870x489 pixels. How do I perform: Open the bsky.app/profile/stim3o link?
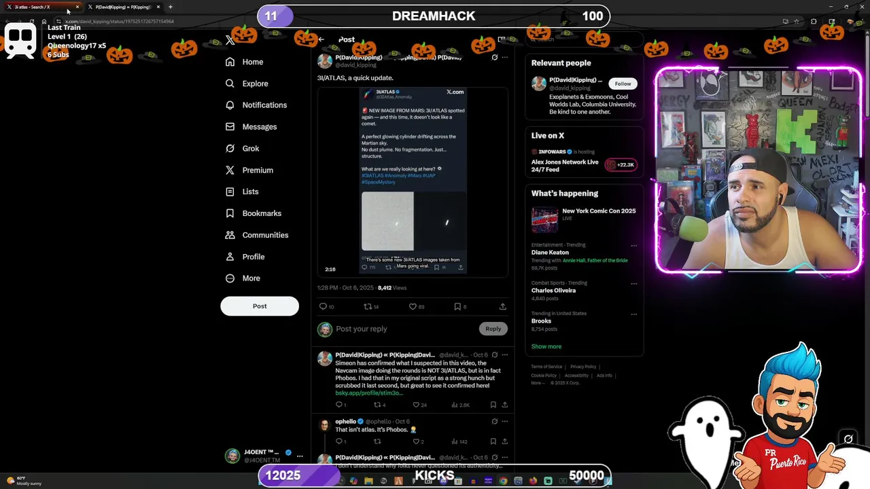(369, 393)
